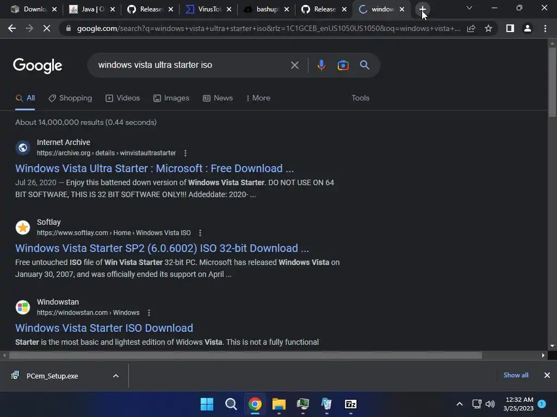The width and height of the screenshot is (557, 417).
Task: Open the network icon in system tray
Action: pos(476,404)
